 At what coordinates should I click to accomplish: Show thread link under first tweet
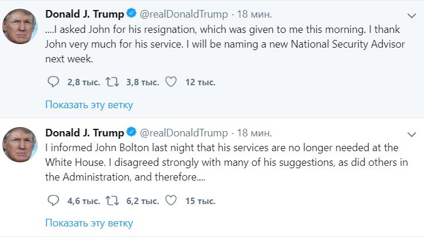tap(89, 105)
